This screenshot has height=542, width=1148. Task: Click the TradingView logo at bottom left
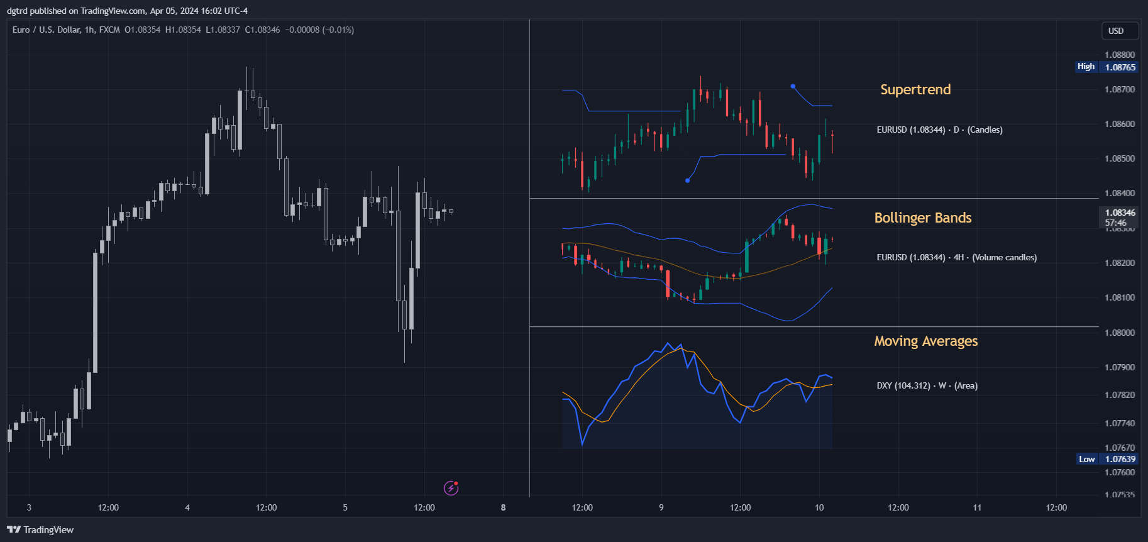point(40,530)
